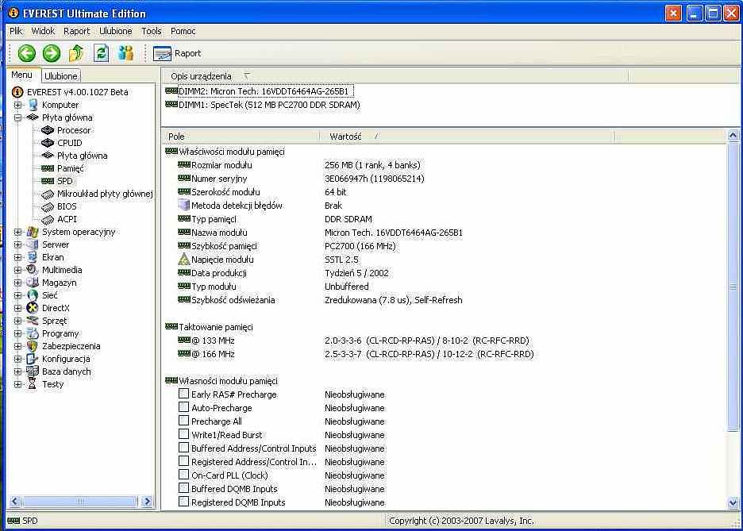
Task: Expand the Sieć tree node
Action: click(17, 295)
